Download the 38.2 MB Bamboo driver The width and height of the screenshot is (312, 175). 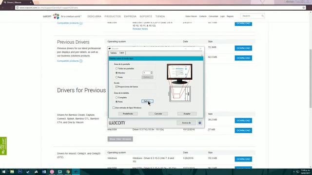click(243, 121)
